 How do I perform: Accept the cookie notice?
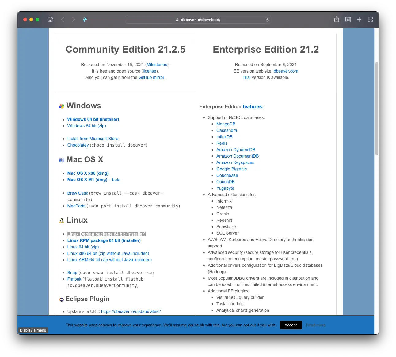[x=291, y=325]
